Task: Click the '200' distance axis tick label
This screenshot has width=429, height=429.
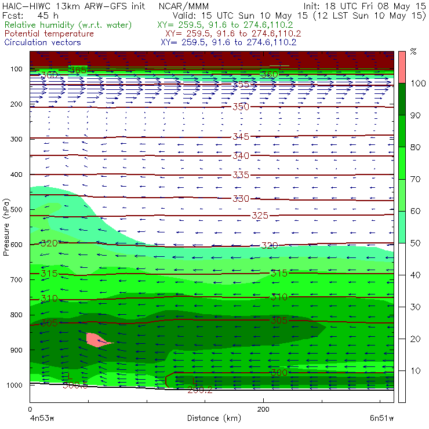Action: 263,409
